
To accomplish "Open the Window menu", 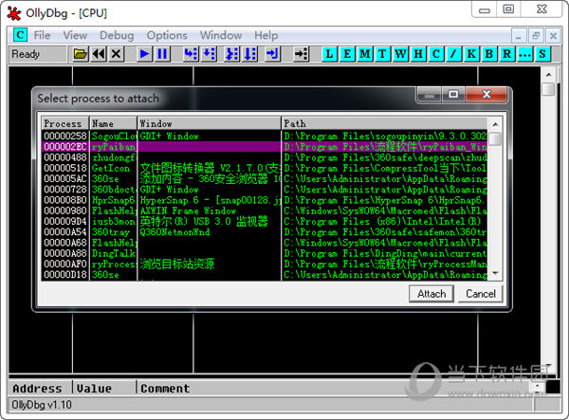I will click(221, 35).
